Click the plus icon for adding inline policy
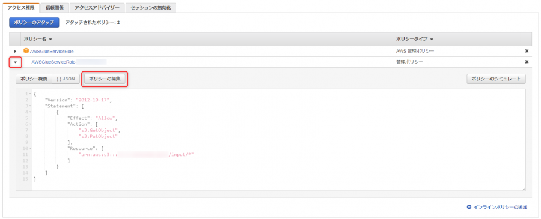541x219 pixels. pyautogui.click(x=469, y=207)
